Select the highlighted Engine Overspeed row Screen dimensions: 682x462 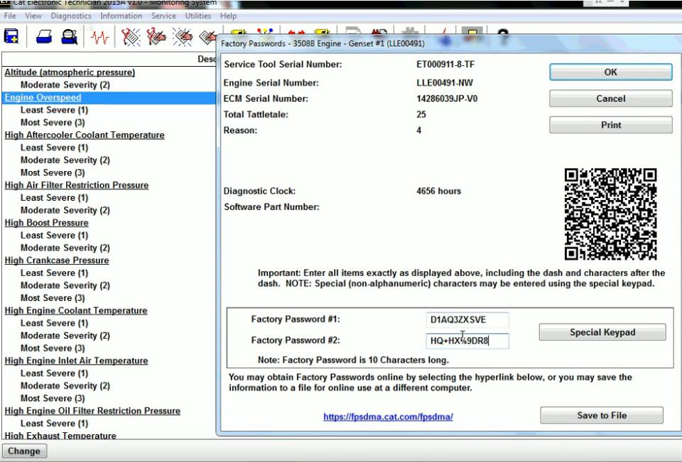(x=109, y=97)
